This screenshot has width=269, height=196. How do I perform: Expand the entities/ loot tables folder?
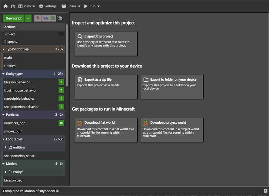6,147
